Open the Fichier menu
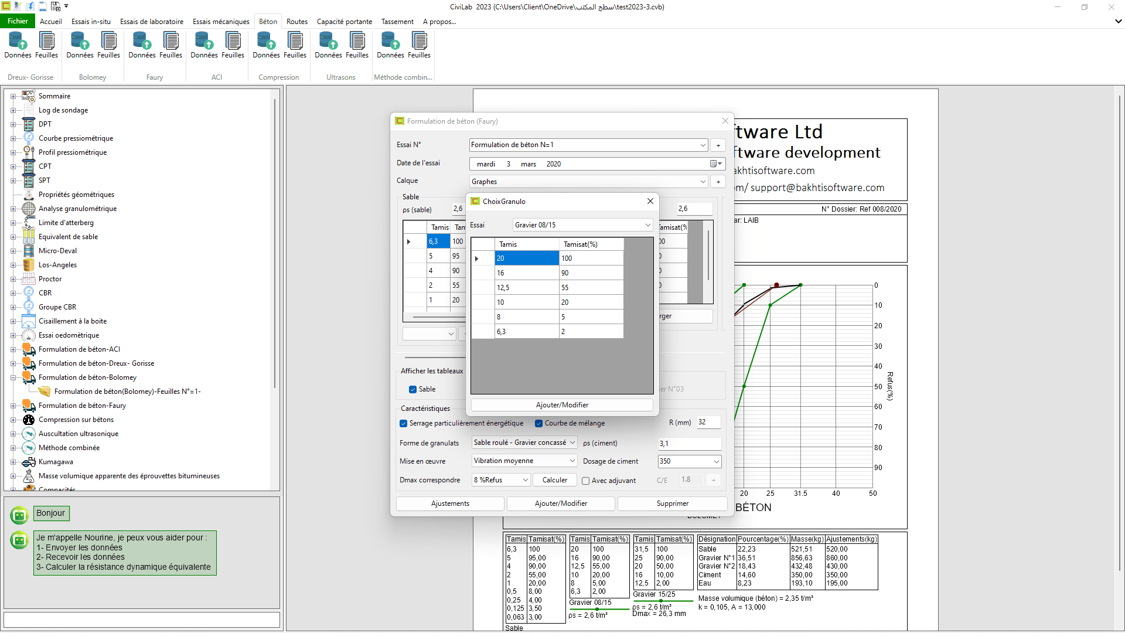 coord(18,21)
